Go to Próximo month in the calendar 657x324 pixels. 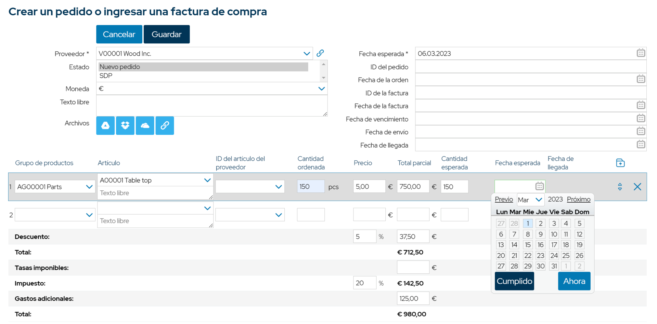click(579, 199)
